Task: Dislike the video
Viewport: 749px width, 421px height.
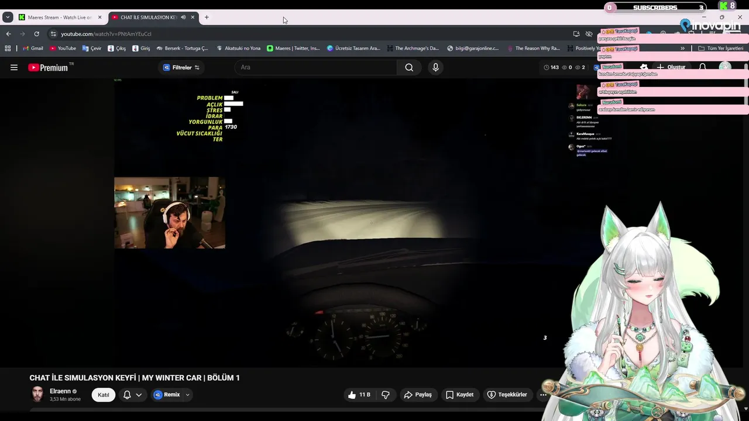Action: click(x=386, y=395)
